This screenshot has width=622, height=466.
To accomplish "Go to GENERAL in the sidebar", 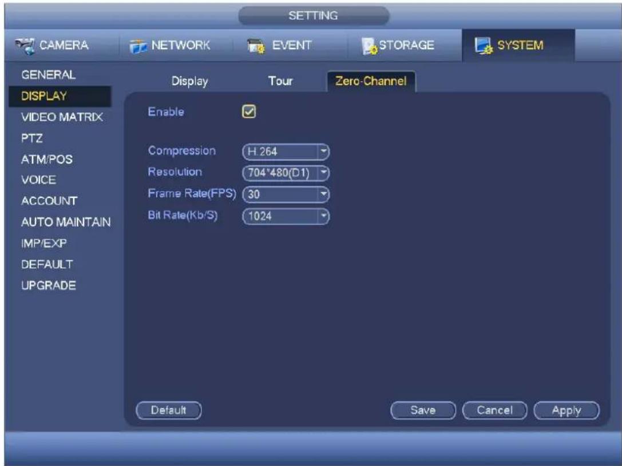I will [49, 75].
